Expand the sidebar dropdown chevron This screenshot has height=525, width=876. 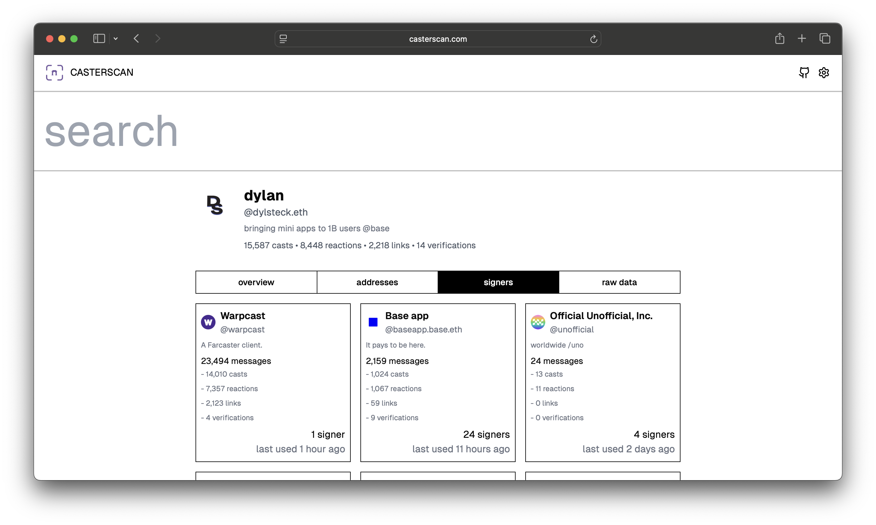point(116,38)
